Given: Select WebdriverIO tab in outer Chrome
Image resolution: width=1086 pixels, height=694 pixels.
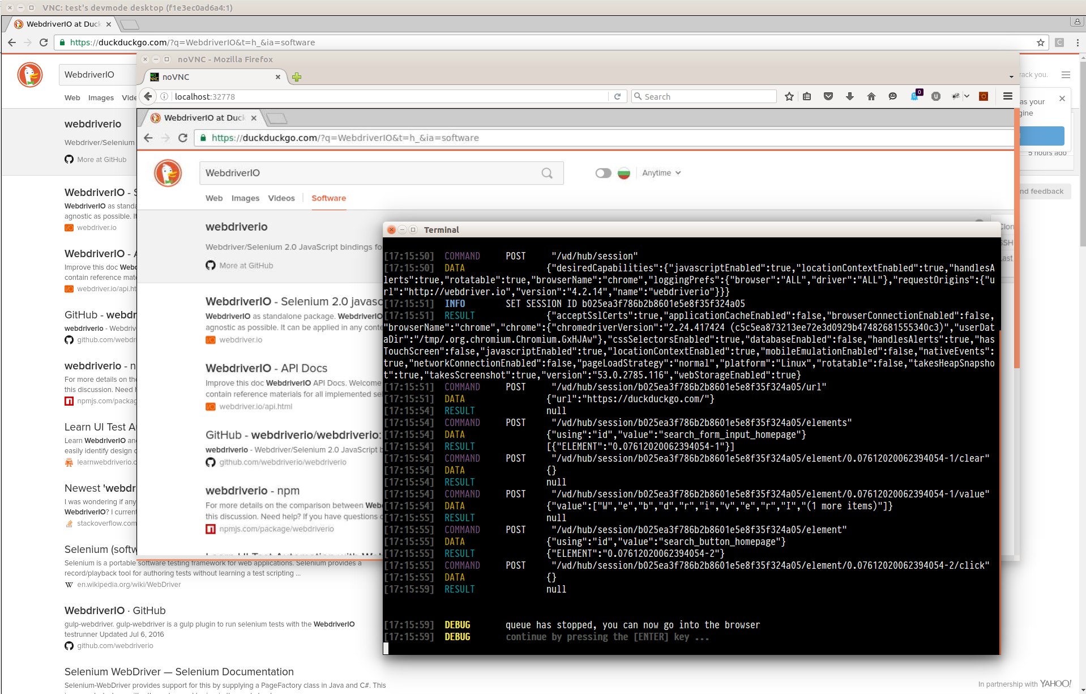Looking at the screenshot, I should tap(63, 24).
